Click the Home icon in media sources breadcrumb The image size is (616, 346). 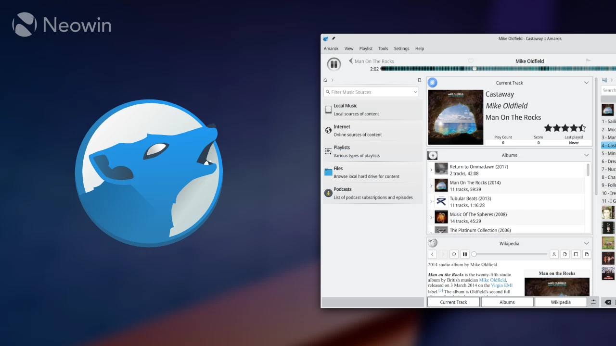click(325, 80)
